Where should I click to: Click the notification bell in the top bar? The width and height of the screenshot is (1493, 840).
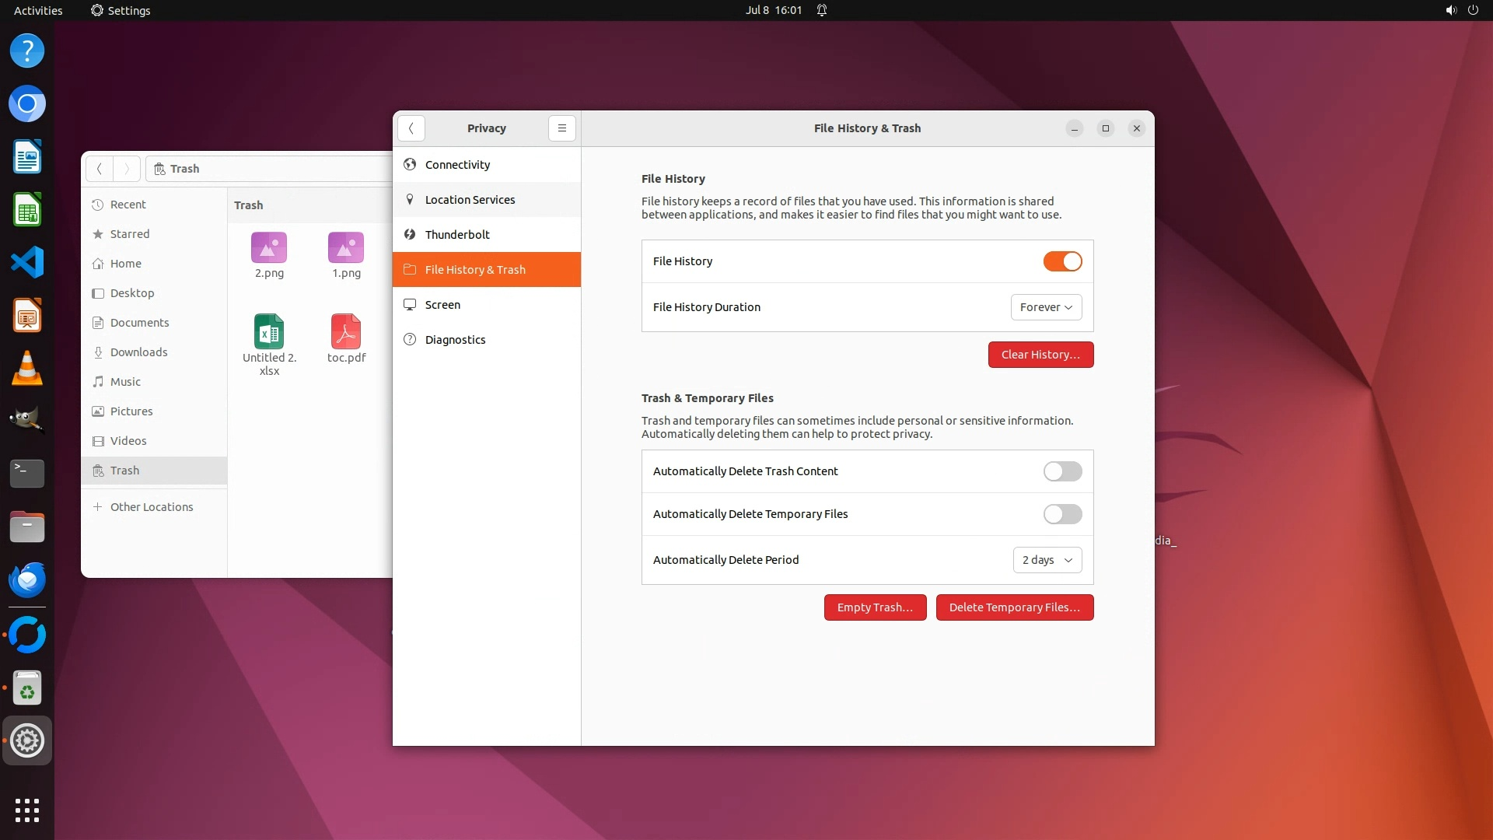click(x=822, y=10)
